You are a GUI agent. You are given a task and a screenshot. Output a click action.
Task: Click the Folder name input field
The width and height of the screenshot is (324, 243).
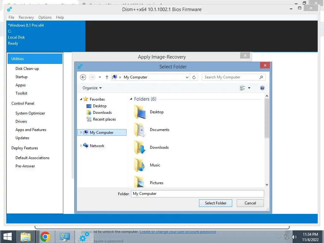[x=197, y=194]
